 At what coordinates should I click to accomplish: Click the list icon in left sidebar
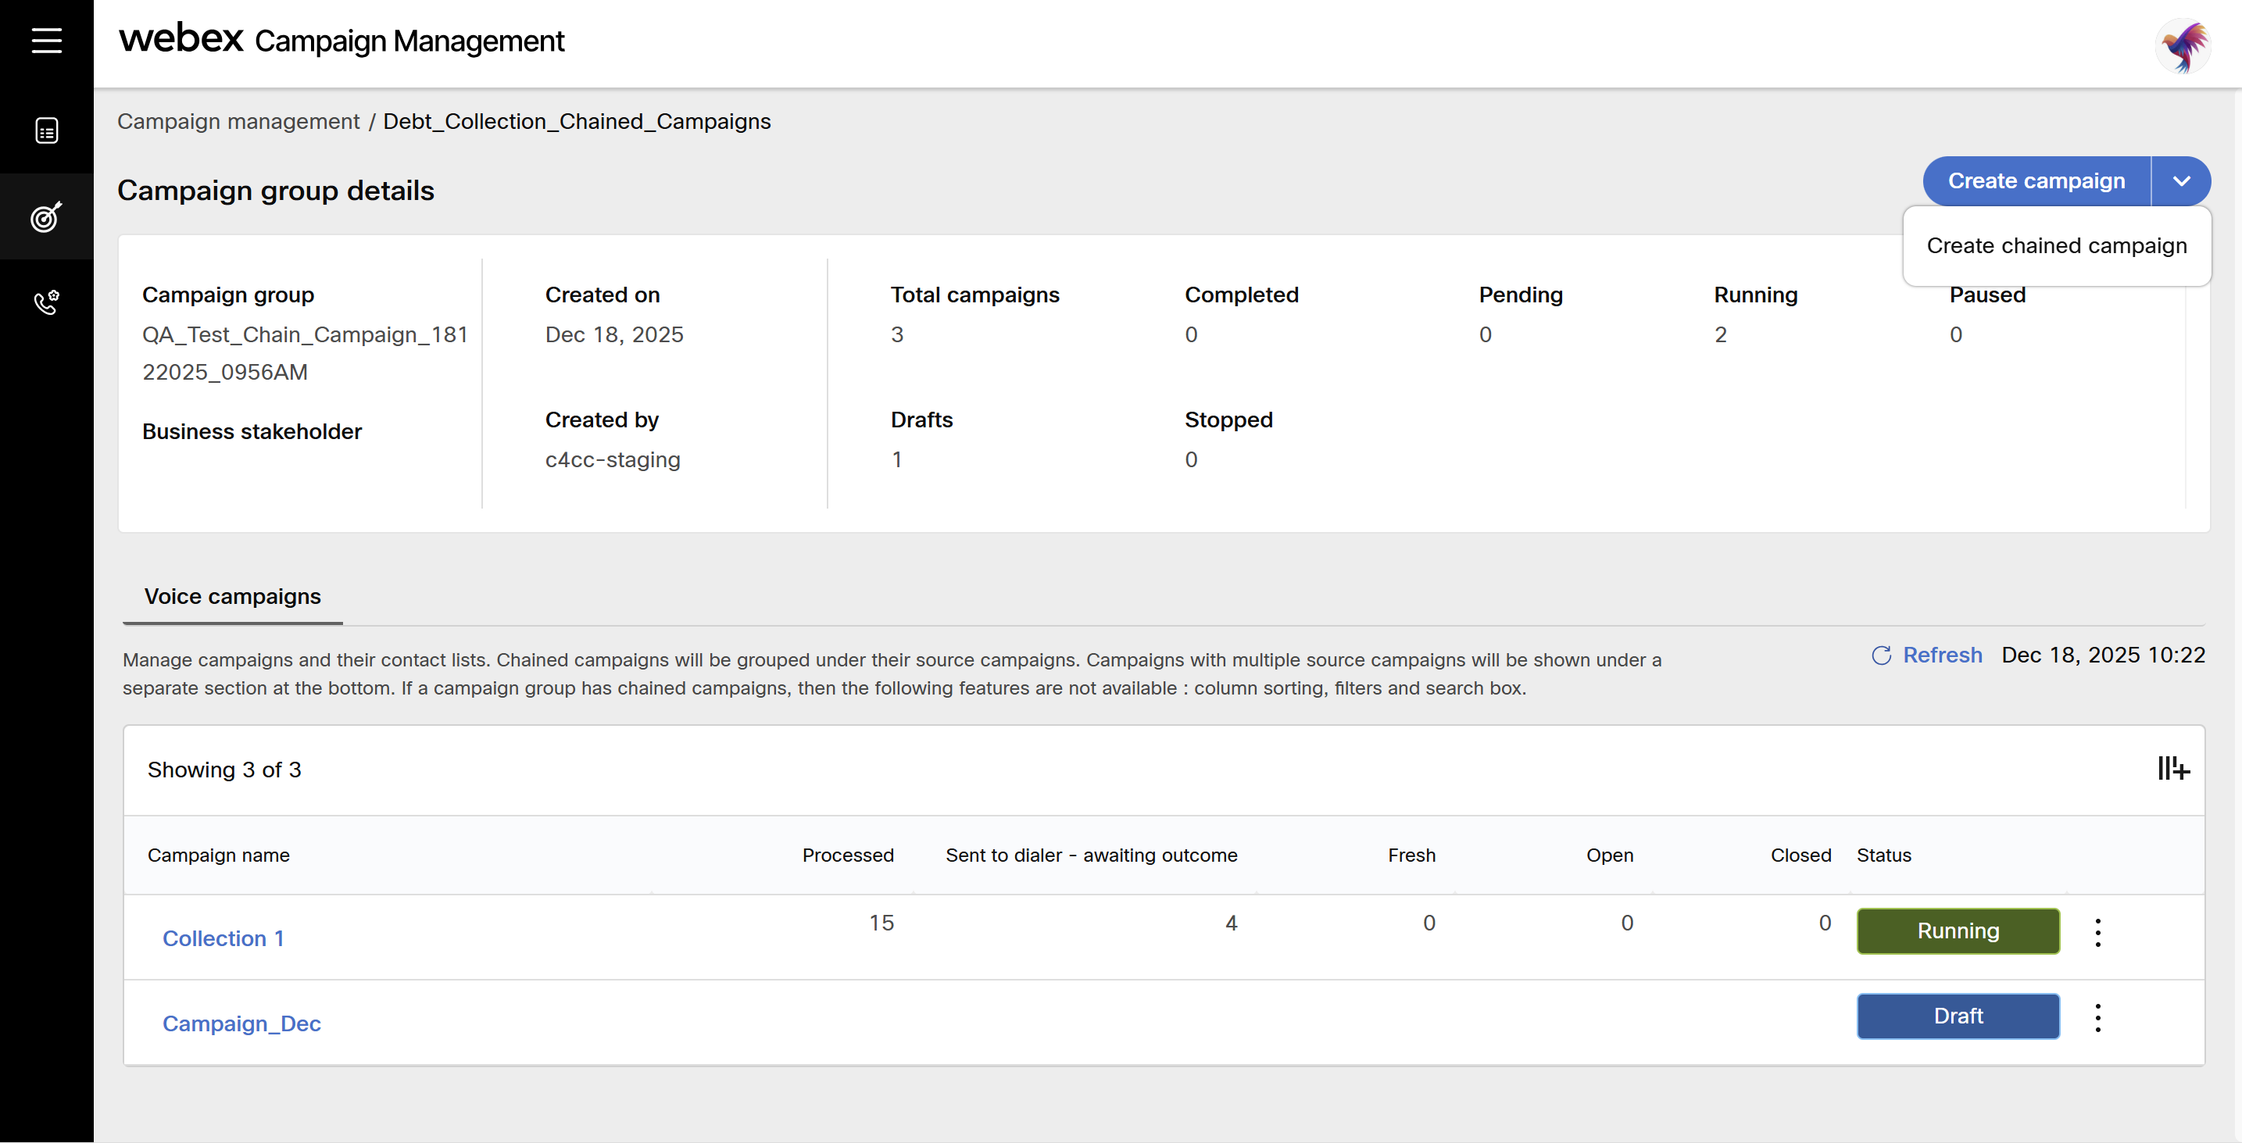pos(46,130)
